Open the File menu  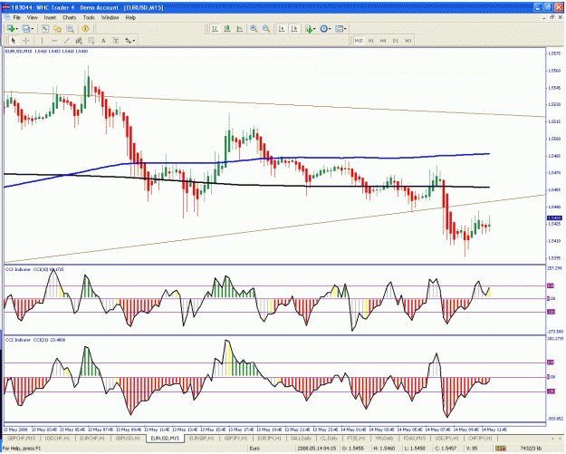[17, 17]
